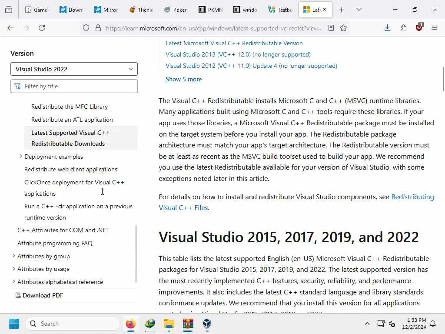Image resolution: width=445 pixels, height=334 pixels.
Task: Open the Windows Start menu
Action: pos(14,324)
